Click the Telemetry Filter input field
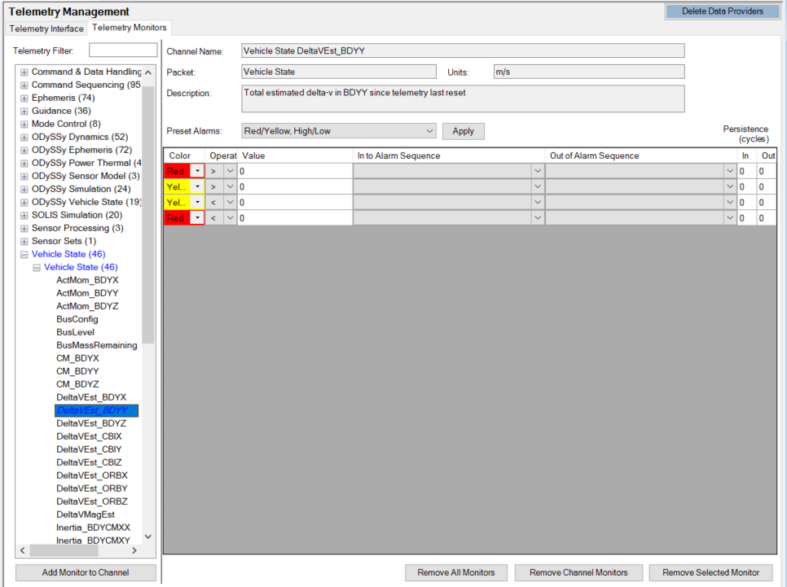The width and height of the screenshot is (787, 587). [x=122, y=50]
